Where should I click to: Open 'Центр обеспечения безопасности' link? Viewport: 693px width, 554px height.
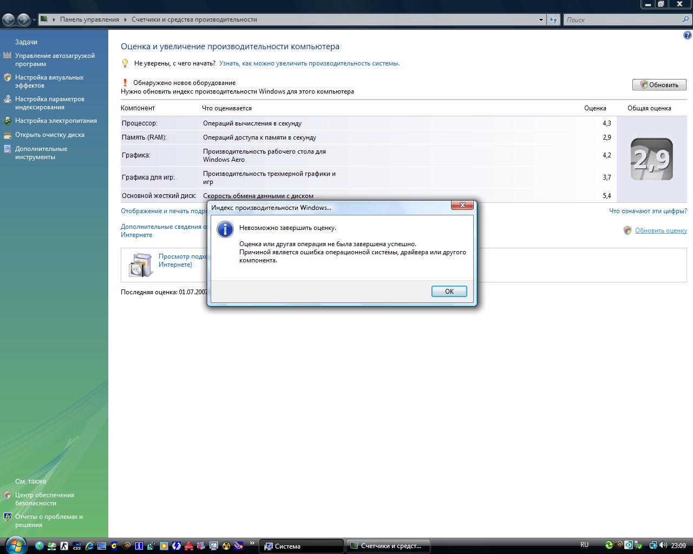point(44,499)
